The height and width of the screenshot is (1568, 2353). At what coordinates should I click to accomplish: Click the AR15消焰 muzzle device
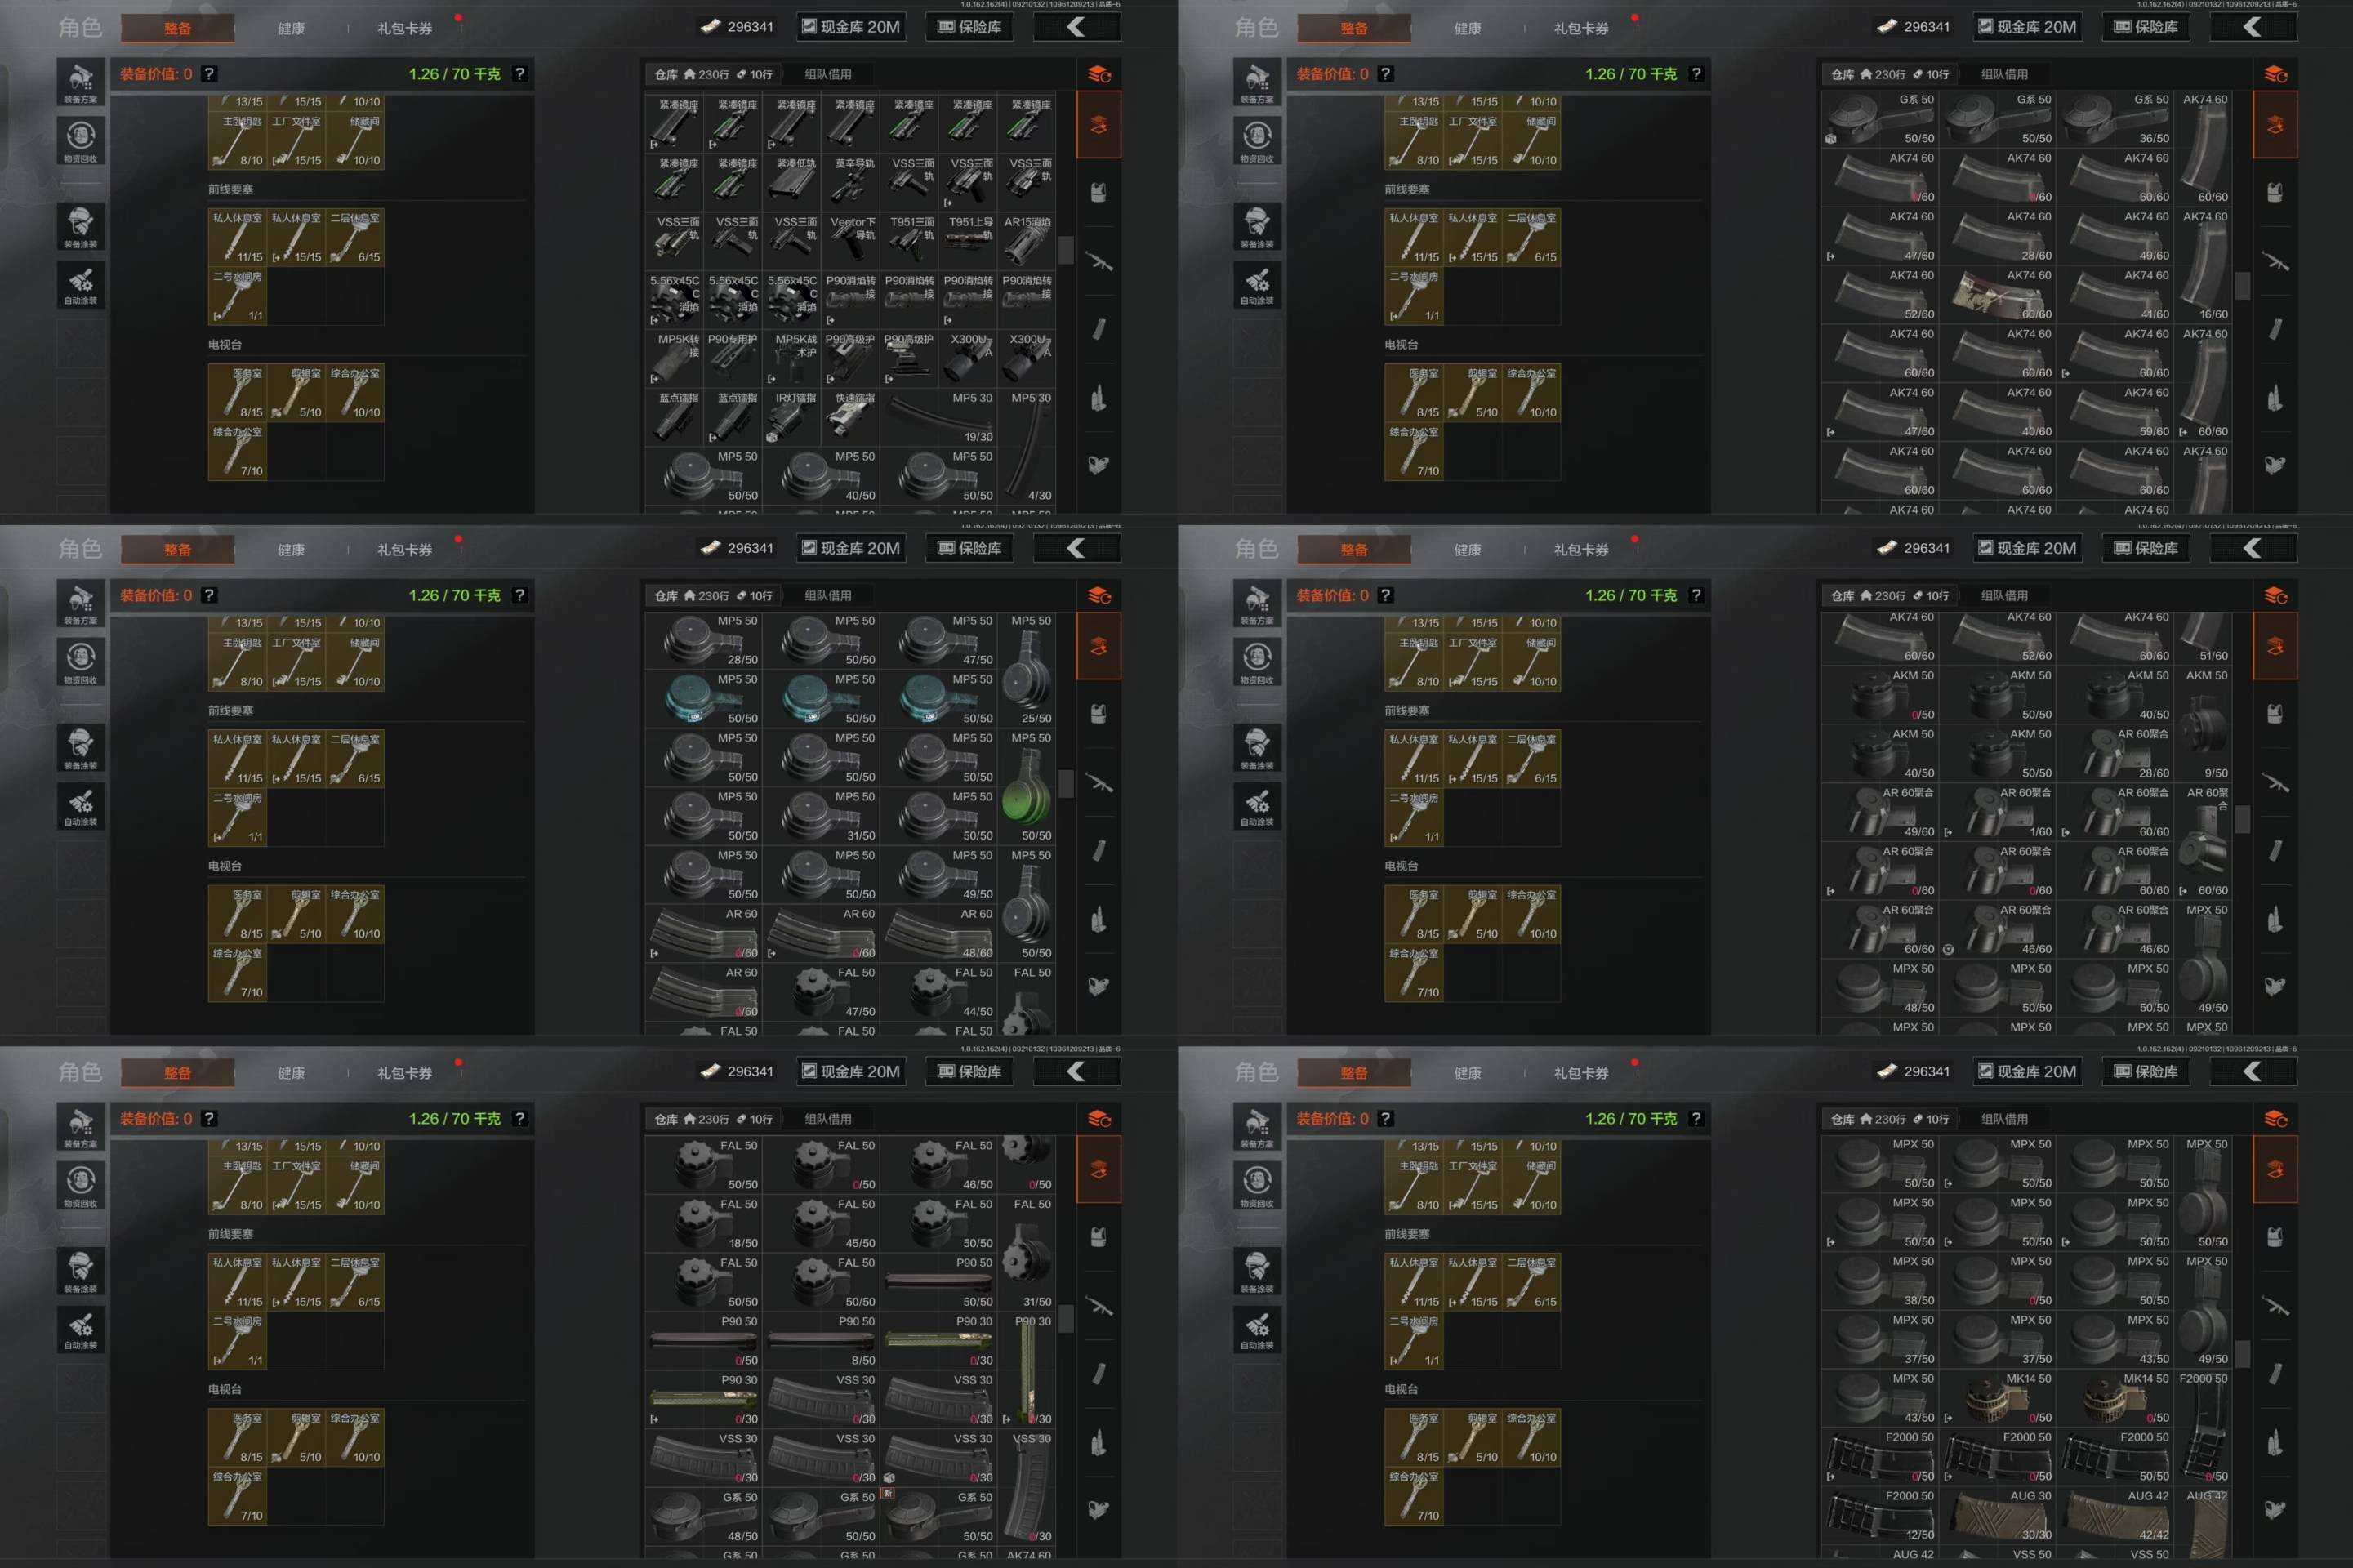(1027, 240)
